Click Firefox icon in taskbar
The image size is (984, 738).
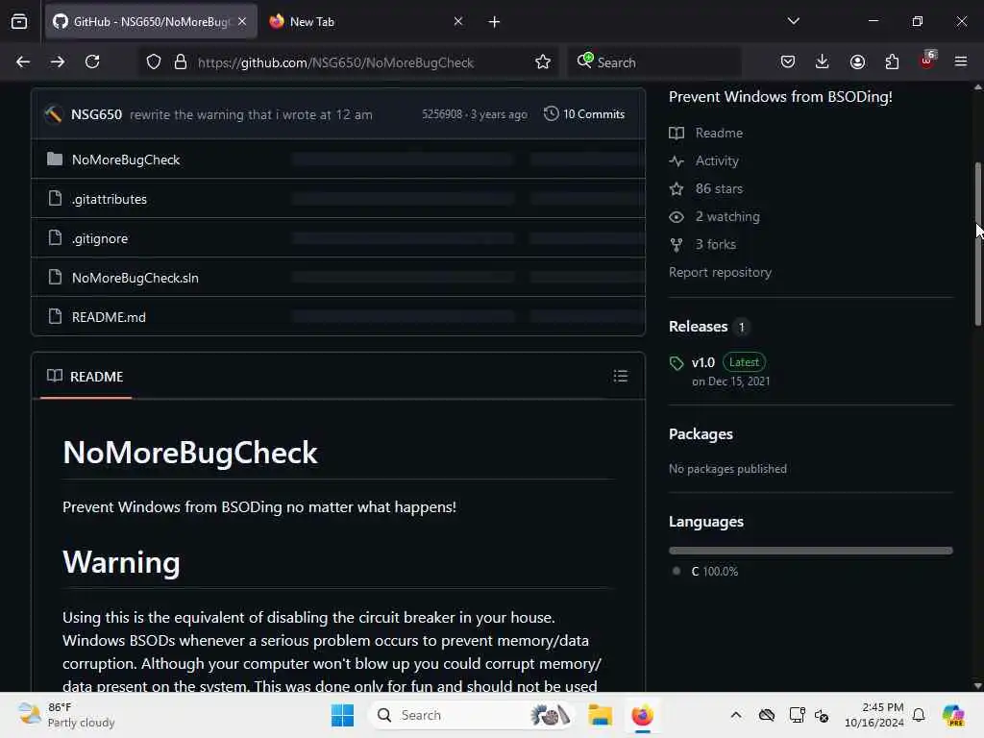pyautogui.click(x=643, y=715)
